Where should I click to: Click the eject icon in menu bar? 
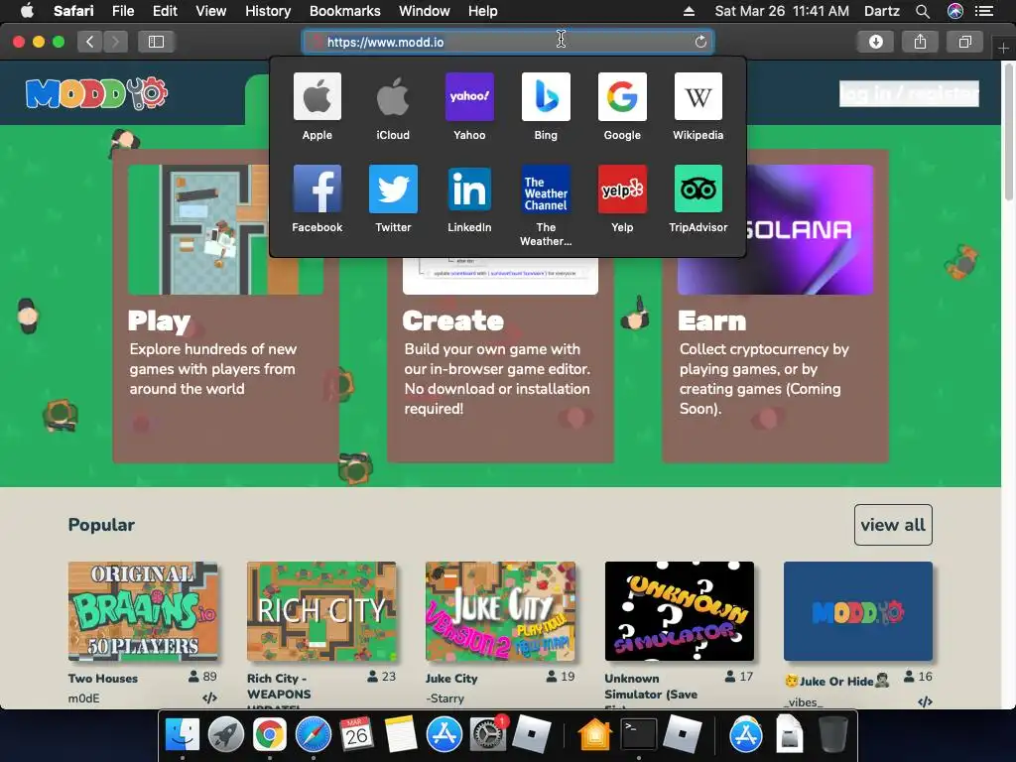(689, 11)
